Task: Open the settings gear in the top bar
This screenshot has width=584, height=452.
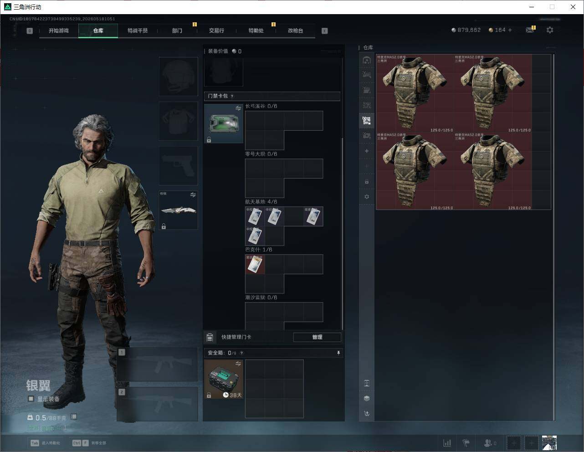Action: click(550, 30)
